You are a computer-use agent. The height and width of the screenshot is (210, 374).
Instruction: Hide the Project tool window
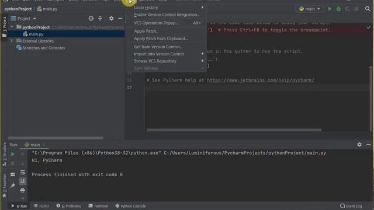(120, 18)
